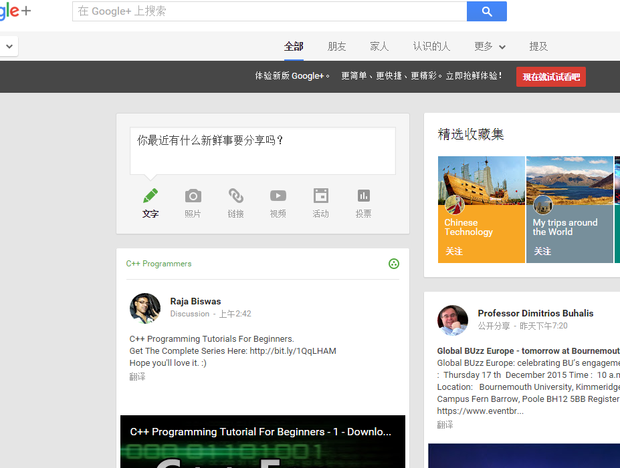The image size is (620, 468).
Task: Open the Chinese Technology collection title
Action: [469, 227]
